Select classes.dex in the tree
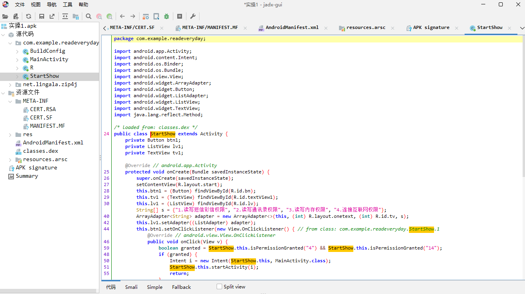Screen dimensions: 525x294 pyautogui.click(x=41, y=151)
